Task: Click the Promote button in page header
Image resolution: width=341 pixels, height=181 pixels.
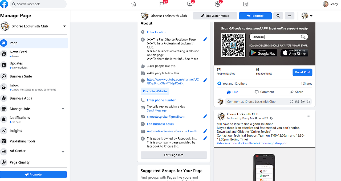Action: point(255,16)
